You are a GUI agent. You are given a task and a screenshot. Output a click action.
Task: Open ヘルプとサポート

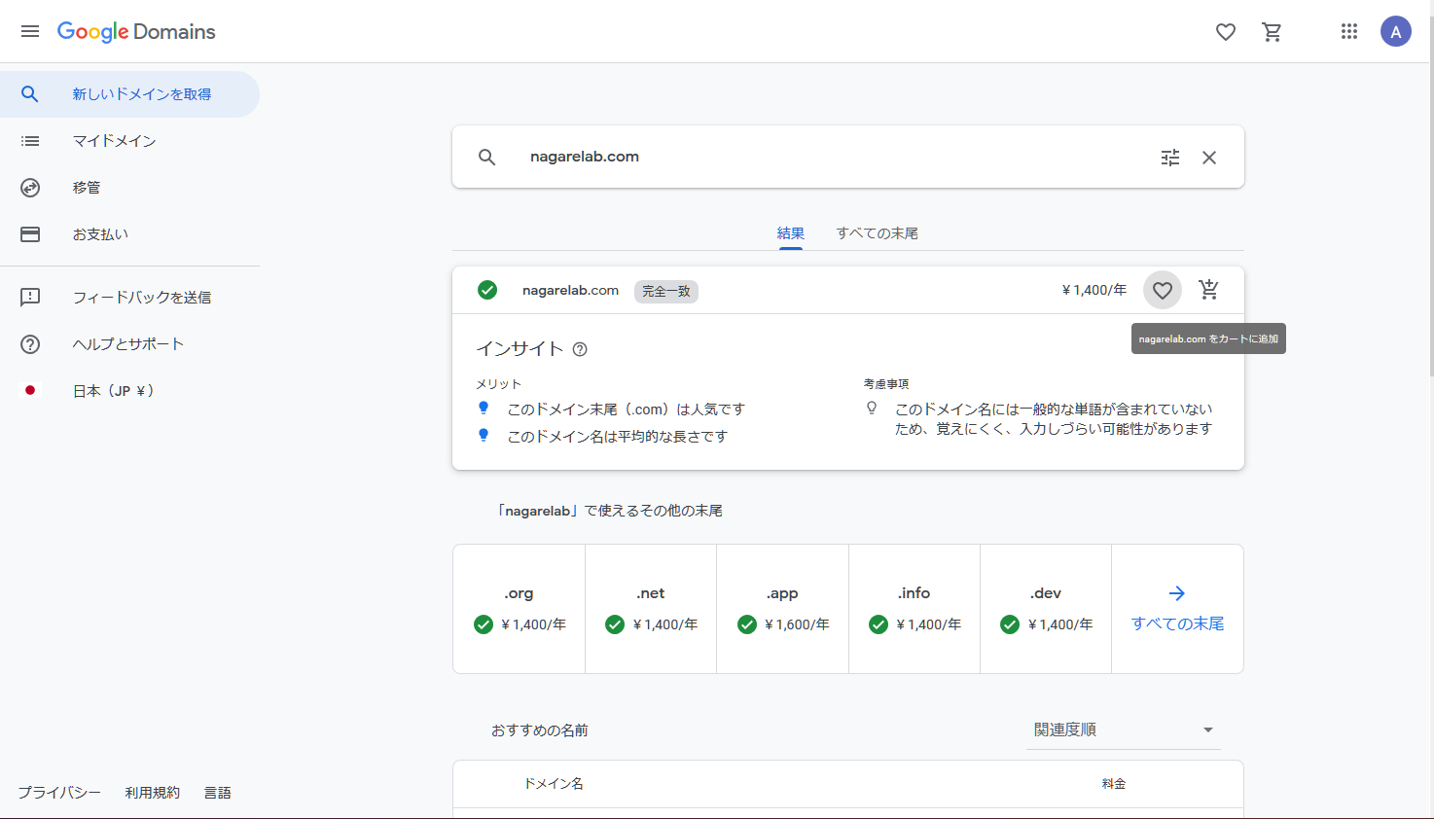point(128,344)
